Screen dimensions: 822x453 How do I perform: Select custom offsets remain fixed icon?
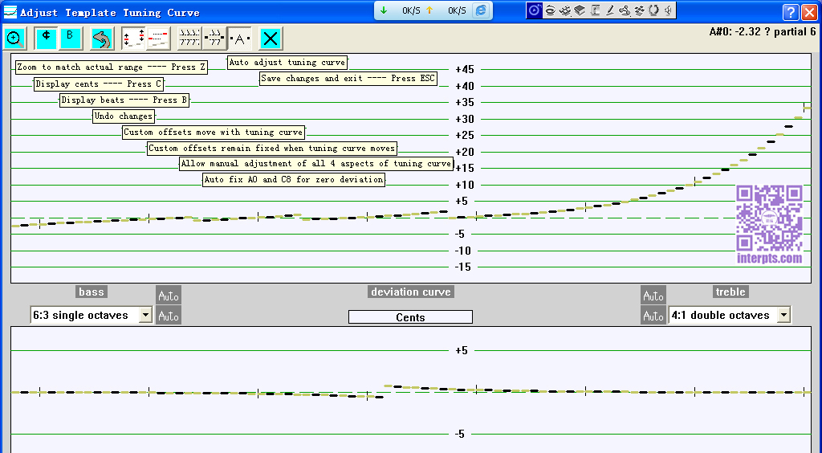[x=158, y=39]
